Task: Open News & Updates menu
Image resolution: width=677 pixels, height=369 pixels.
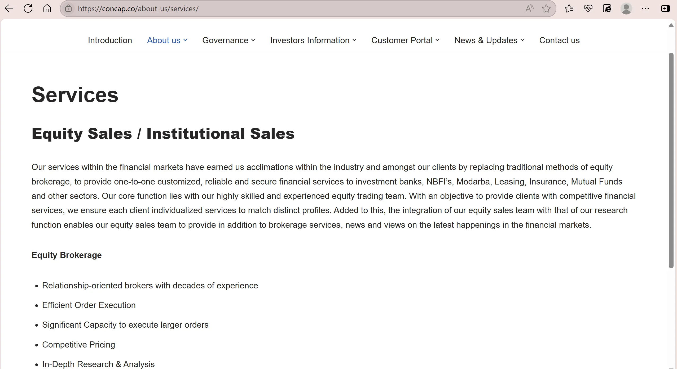Action: click(489, 40)
